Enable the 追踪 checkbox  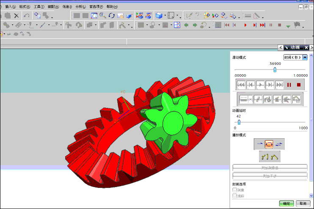(235, 196)
